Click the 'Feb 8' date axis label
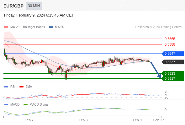 pos(83,120)
